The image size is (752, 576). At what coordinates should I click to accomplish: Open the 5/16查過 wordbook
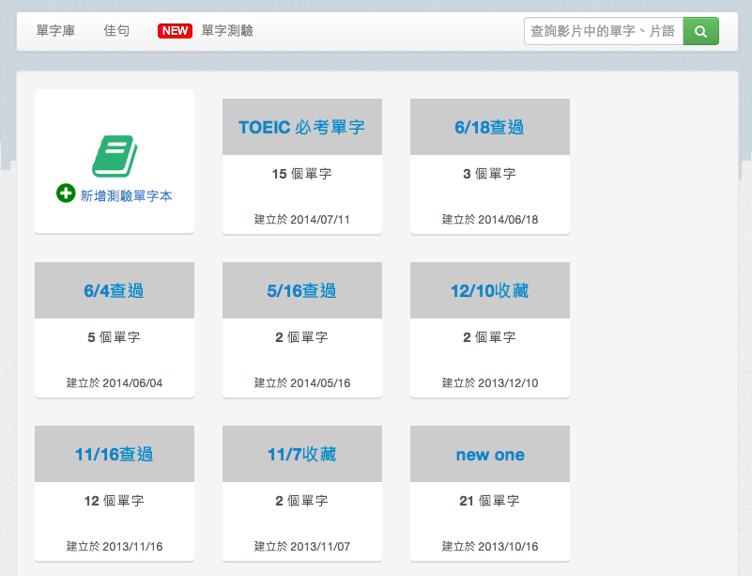point(301,290)
